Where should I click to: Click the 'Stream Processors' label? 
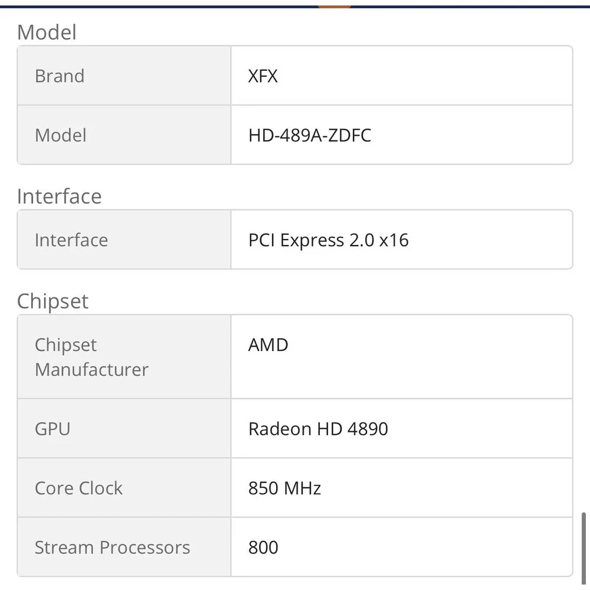pos(113,547)
